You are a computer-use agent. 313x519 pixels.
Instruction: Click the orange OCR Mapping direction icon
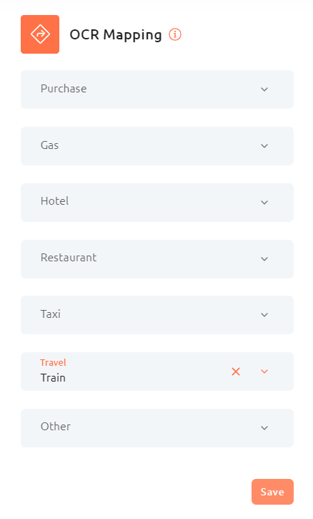(x=40, y=34)
